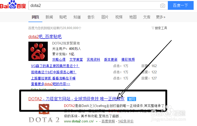Open DOTA2 刀塔官方网站 result title
The height and width of the screenshot is (126, 197).
coord(76,99)
